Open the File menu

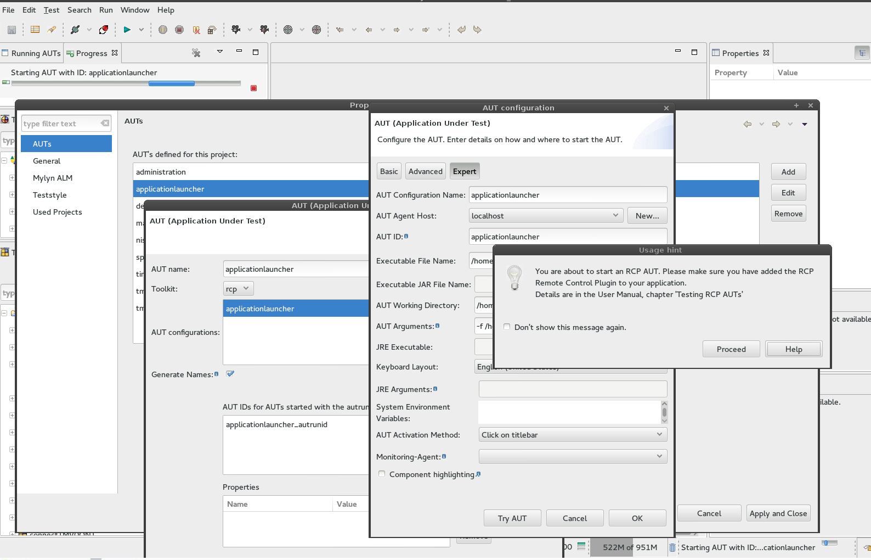[8, 10]
